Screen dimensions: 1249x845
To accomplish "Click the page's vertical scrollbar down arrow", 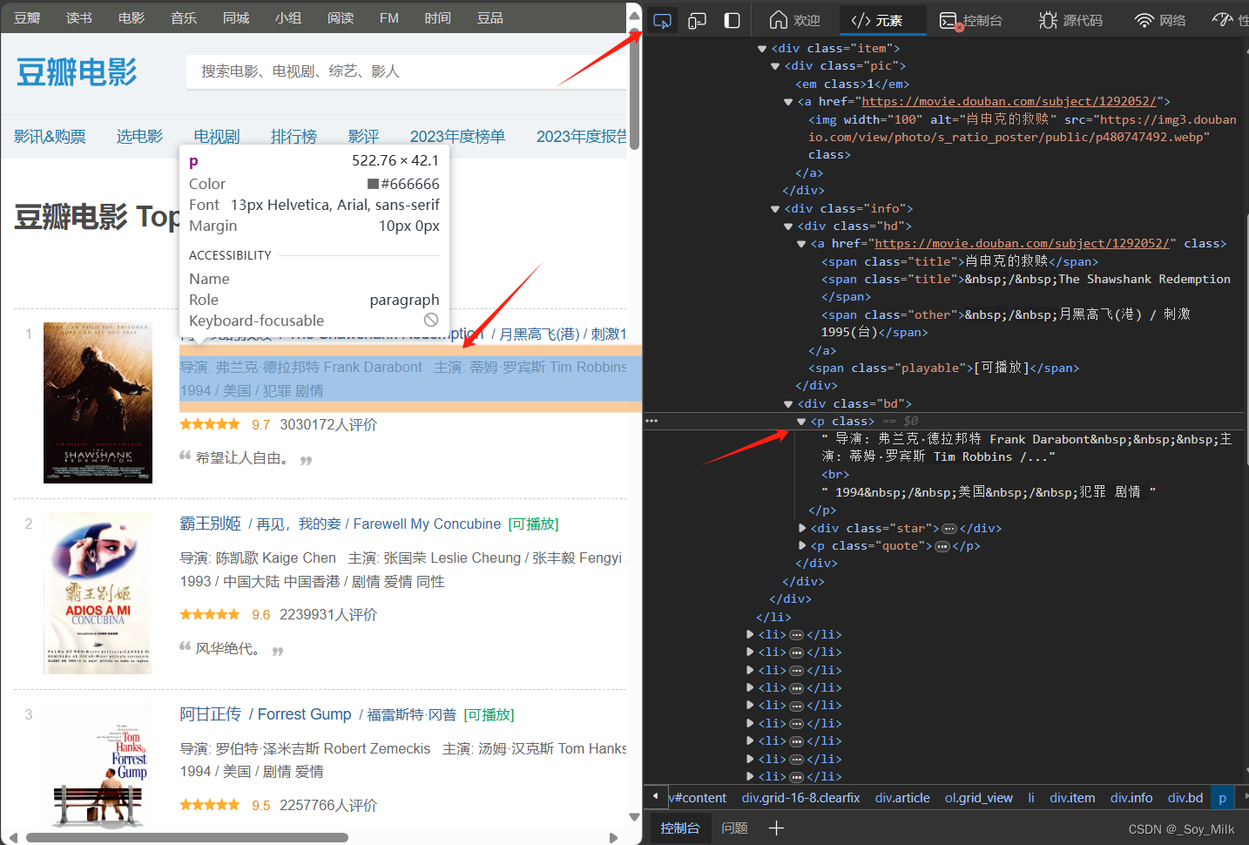I will click(635, 817).
